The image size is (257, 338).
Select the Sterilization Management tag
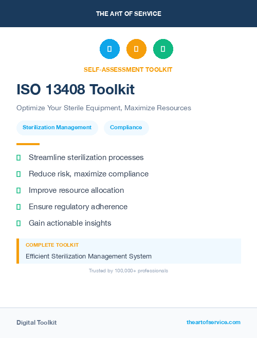(57, 128)
